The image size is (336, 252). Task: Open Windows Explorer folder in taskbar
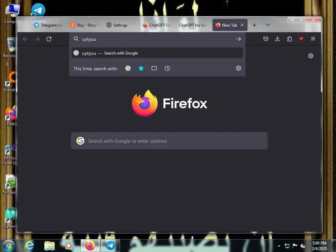pyautogui.click(x=50, y=245)
